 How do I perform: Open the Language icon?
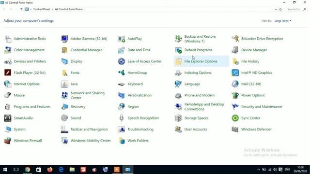pos(178,84)
